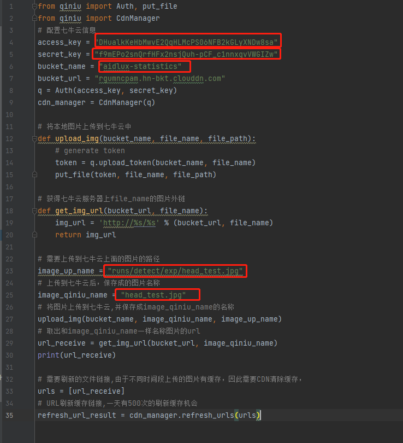Click 'Auth, put_file' import names on line 1

point(147,6)
